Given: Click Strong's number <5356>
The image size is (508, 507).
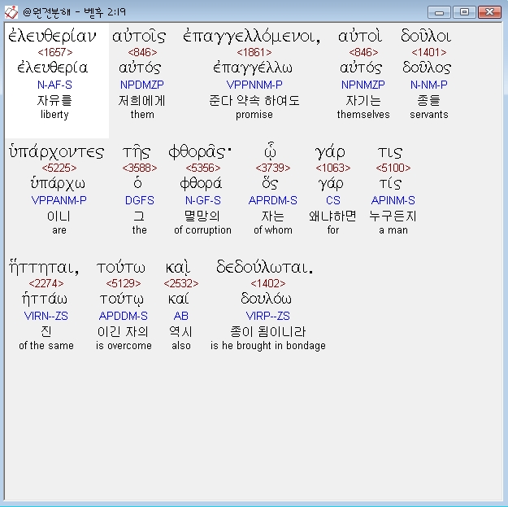Looking at the screenshot, I should (x=203, y=168).
